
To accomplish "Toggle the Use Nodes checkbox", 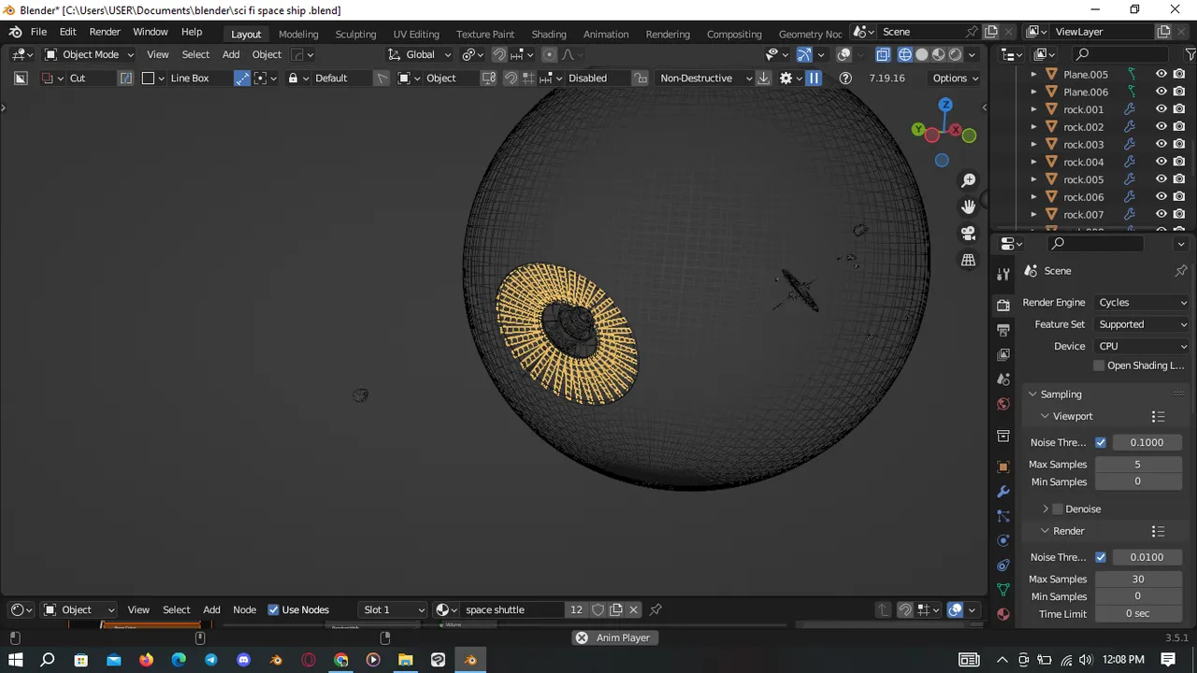I will [274, 609].
